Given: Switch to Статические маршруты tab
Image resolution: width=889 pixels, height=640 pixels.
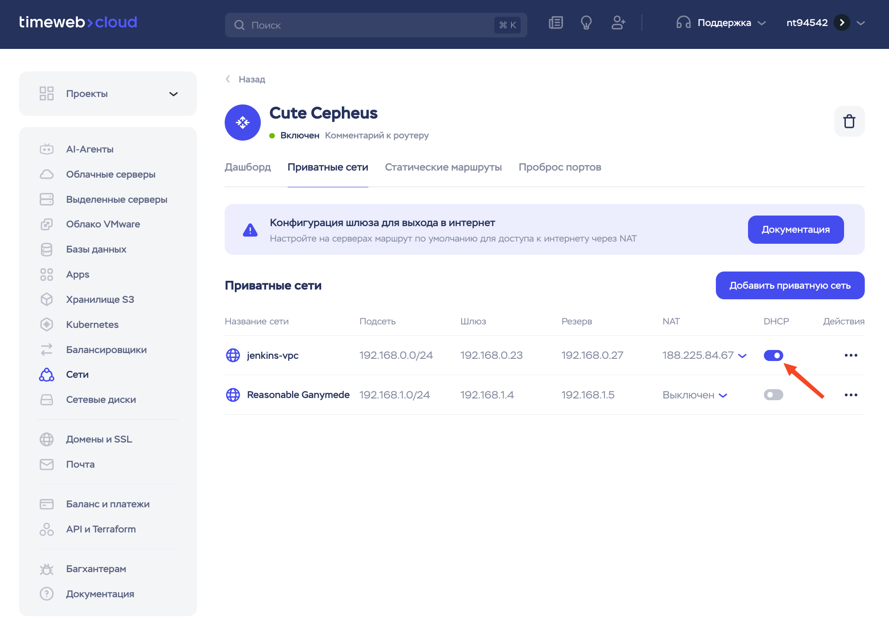Looking at the screenshot, I should tap(443, 167).
